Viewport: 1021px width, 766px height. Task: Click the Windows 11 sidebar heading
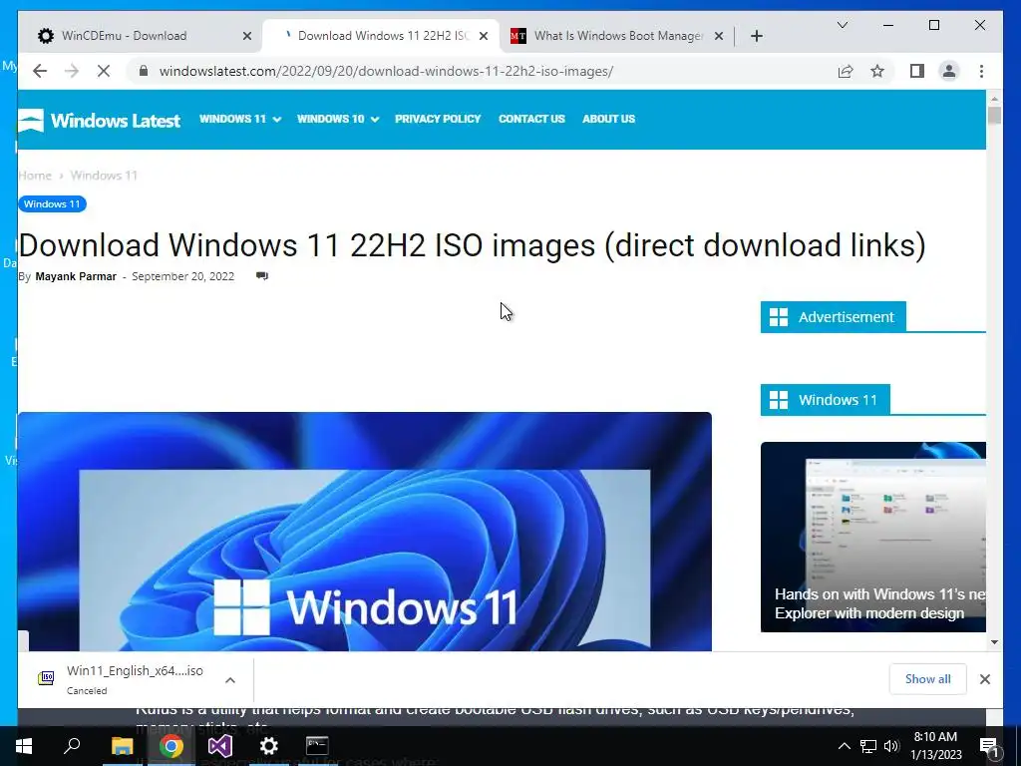coord(825,400)
